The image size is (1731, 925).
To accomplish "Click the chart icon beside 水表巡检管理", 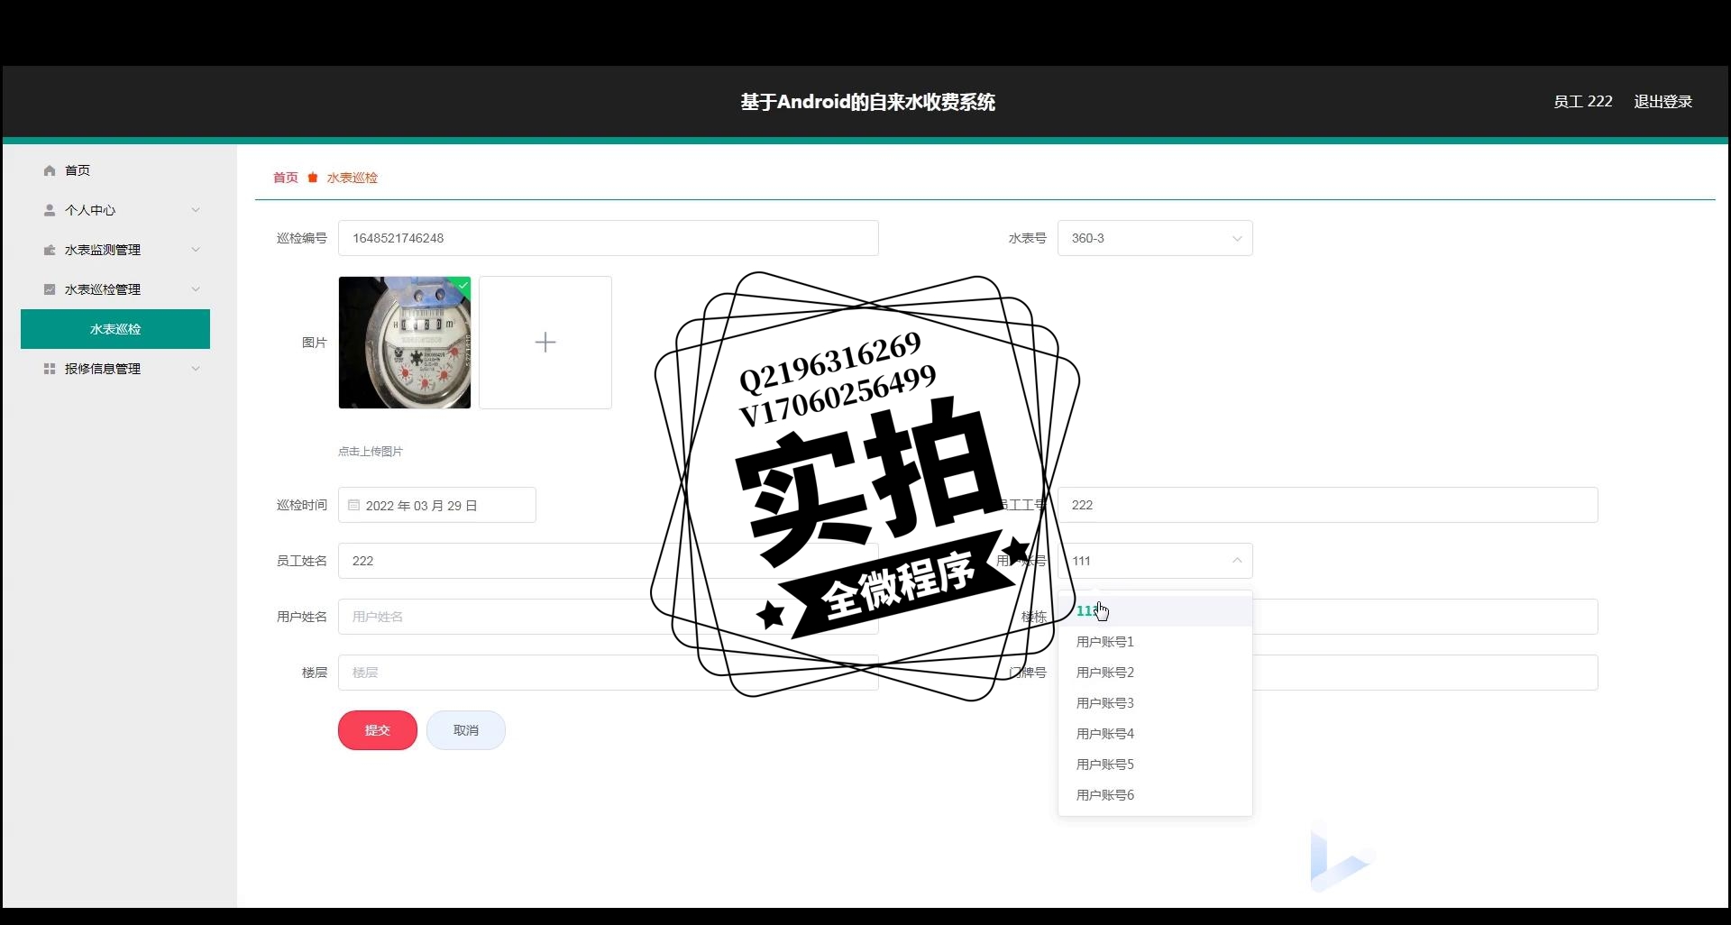I will click(50, 289).
